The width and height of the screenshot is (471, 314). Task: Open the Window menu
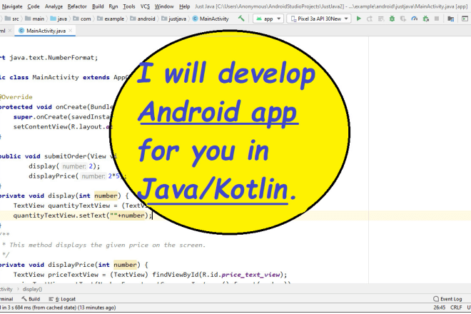pos(164,6)
